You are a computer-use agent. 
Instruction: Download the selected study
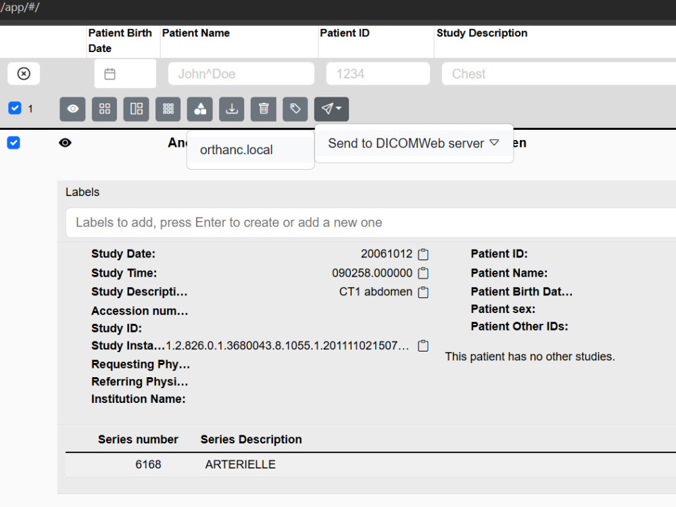click(232, 109)
